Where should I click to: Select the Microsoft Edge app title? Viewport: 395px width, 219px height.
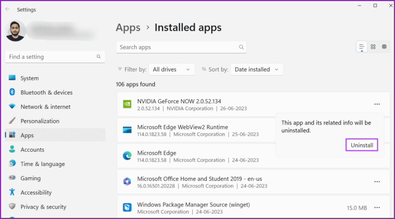[x=157, y=153]
